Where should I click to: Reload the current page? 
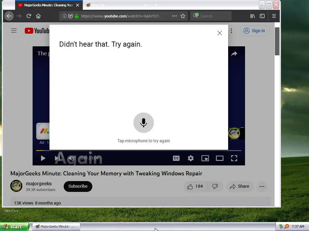point(29,16)
